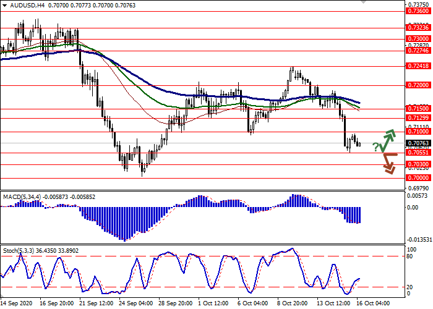Click the MACD(5,34,4) indicator label
Screen dimensions: 433x309
click(x=22, y=197)
